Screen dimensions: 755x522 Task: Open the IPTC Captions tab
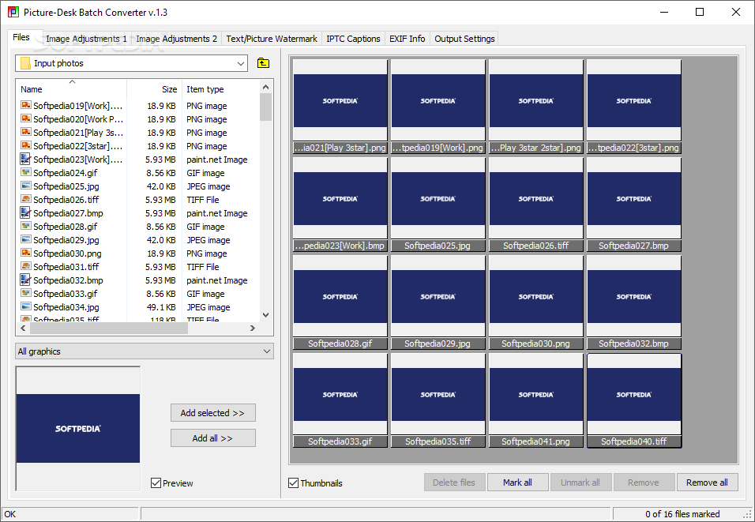tap(353, 39)
